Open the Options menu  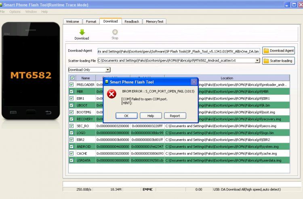click(15, 12)
